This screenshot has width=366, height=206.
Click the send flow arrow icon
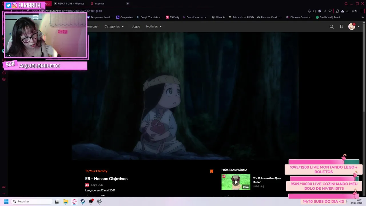coord(325,11)
